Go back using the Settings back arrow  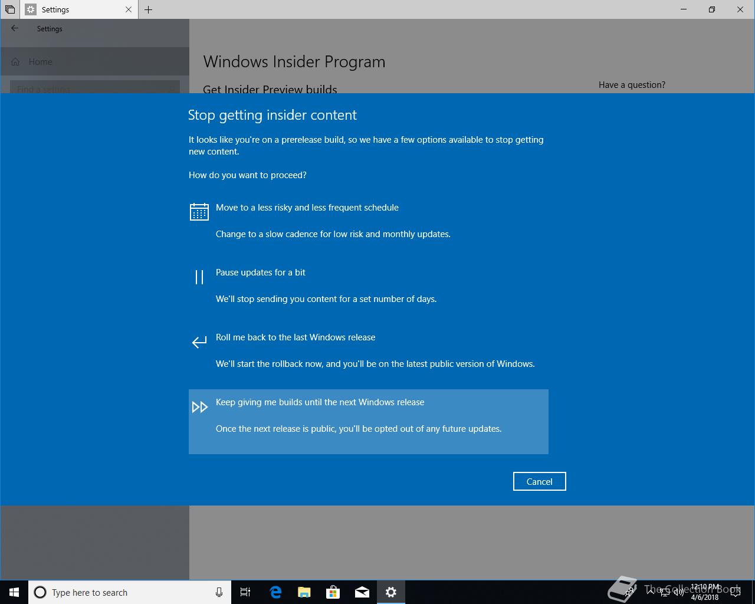(15, 28)
